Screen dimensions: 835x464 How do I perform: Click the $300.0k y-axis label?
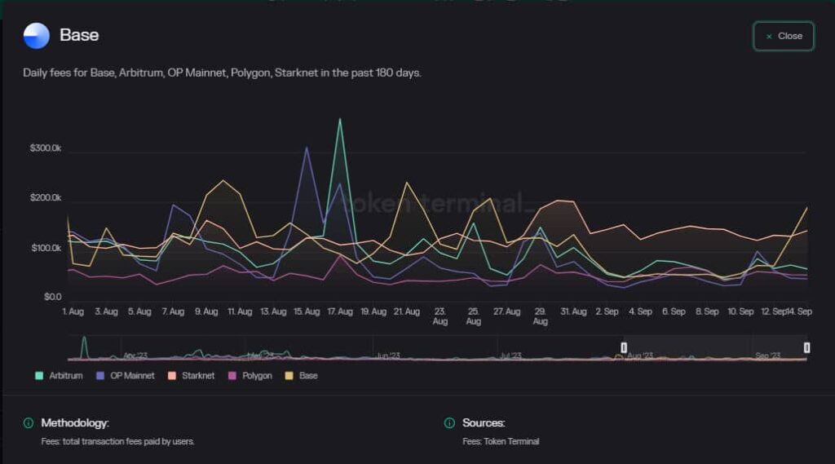[46, 148]
